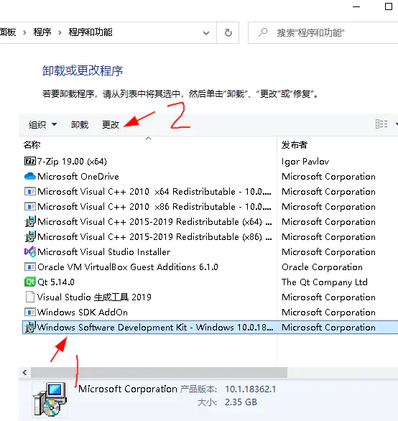This screenshot has height=421, width=398.
Task: Click the large installer icon in details pane
Action: [x=50, y=399]
